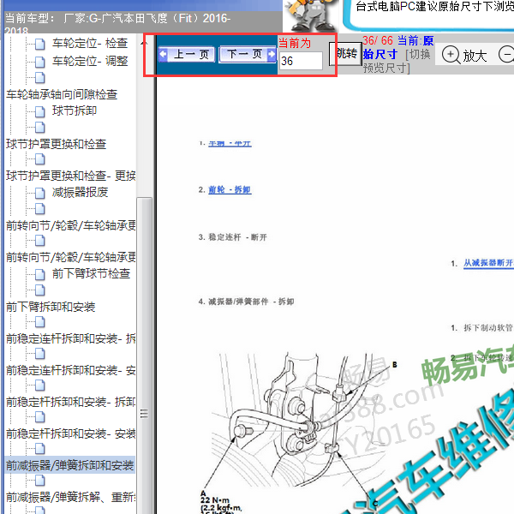Image resolution: width=514 pixels, height=514 pixels.
Task: Click the 36/ 66 page count text
Action: (x=378, y=40)
